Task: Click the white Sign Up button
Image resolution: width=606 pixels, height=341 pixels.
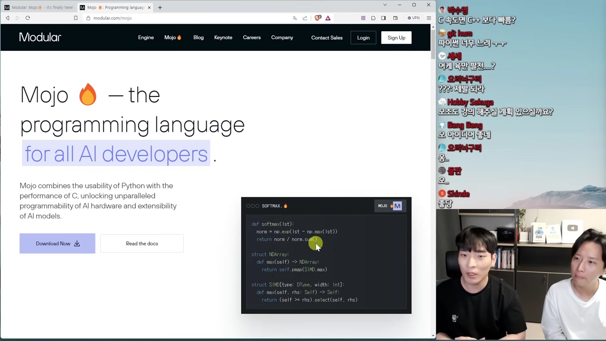Action: tap(396, 38)
